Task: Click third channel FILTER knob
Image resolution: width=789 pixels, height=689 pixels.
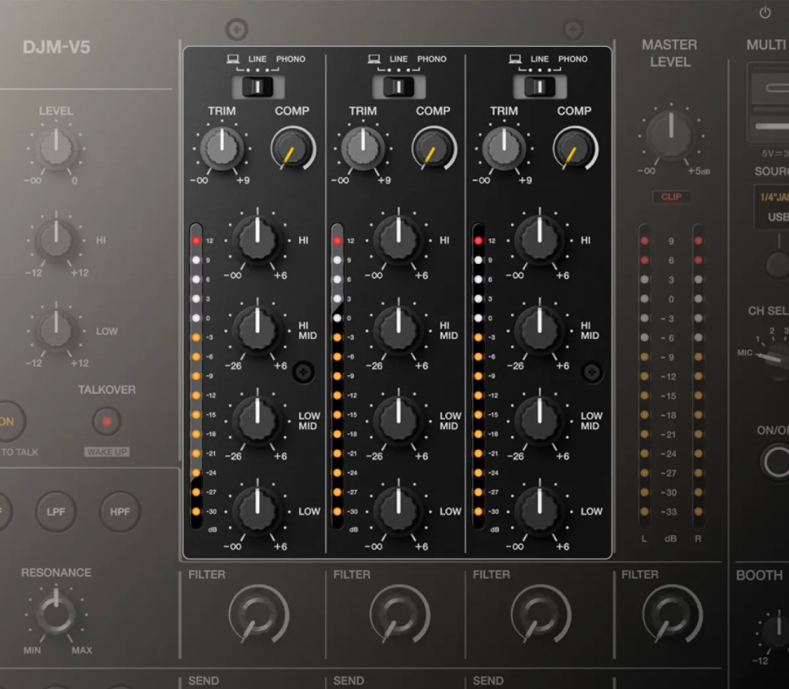Action: click(x=540, y=614)
